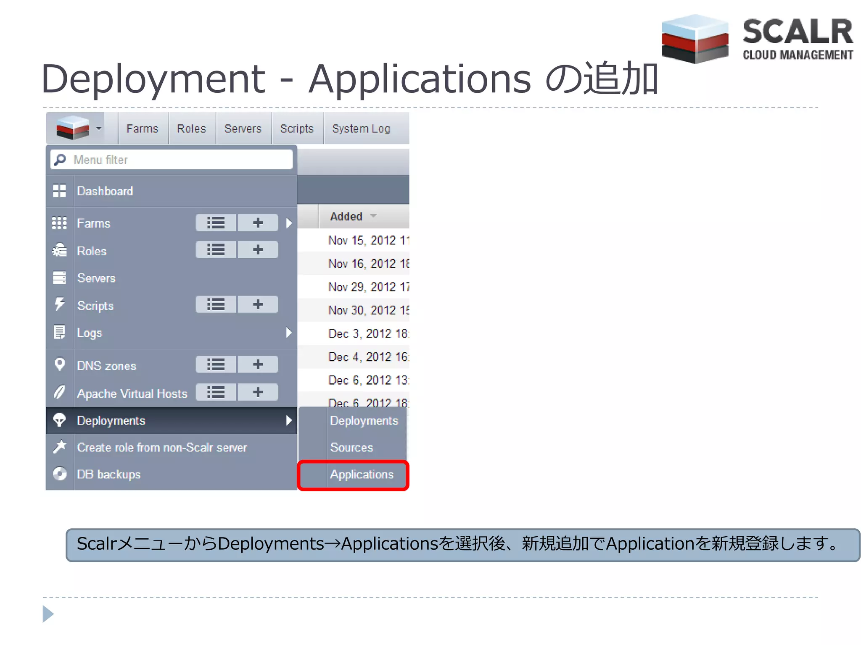Select Sources in Deployments submenu

pos(351,448)
